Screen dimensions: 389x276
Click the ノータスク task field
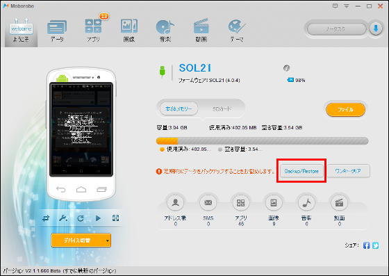(x=336, y=29)
